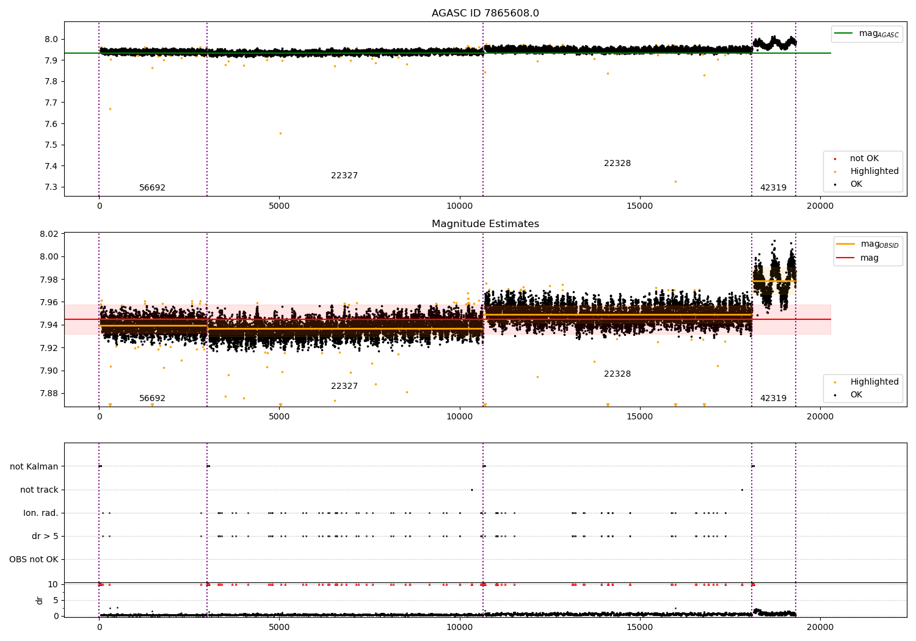Select the mag OBSID legend label
The width and height of the screenshot is (916, 641).
click(x=880, y=244)
